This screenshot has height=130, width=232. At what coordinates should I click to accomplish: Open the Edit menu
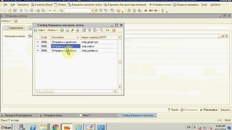tap(13, 5)
